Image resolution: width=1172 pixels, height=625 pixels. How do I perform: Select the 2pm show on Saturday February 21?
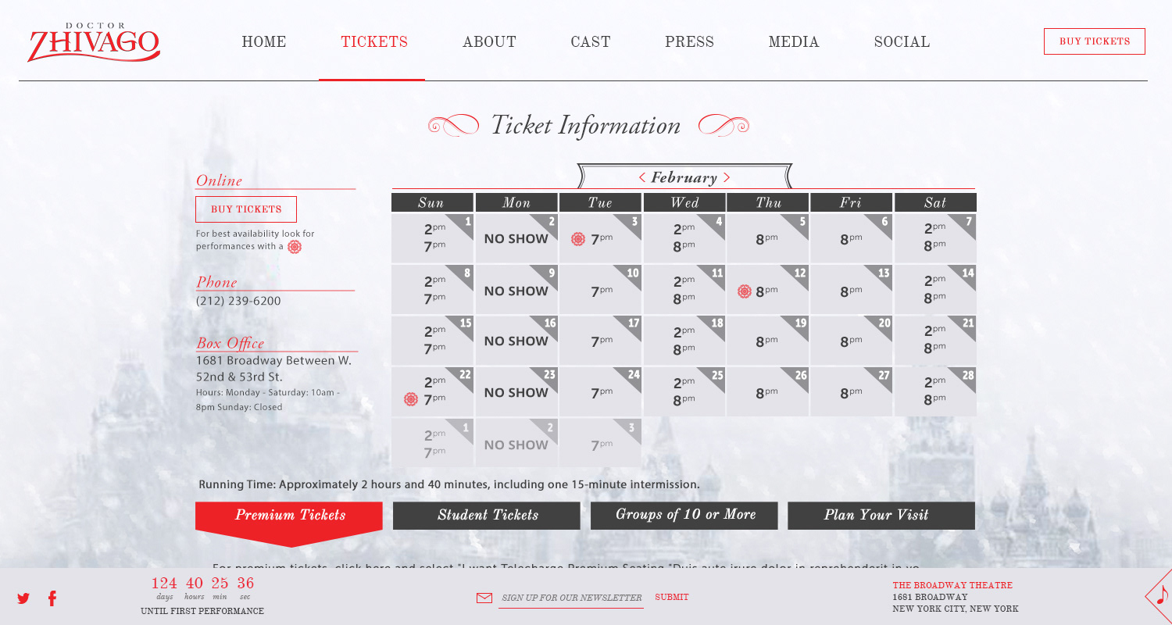[x=935, y=332]
